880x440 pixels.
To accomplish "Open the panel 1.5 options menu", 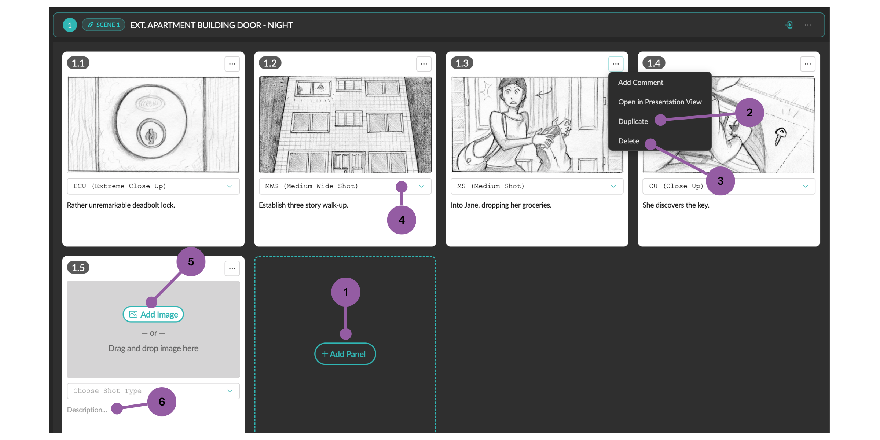I will pos(232,268).
